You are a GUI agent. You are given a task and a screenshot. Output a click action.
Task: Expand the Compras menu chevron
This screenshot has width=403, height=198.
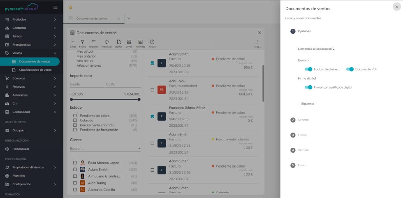coord(55,78)
